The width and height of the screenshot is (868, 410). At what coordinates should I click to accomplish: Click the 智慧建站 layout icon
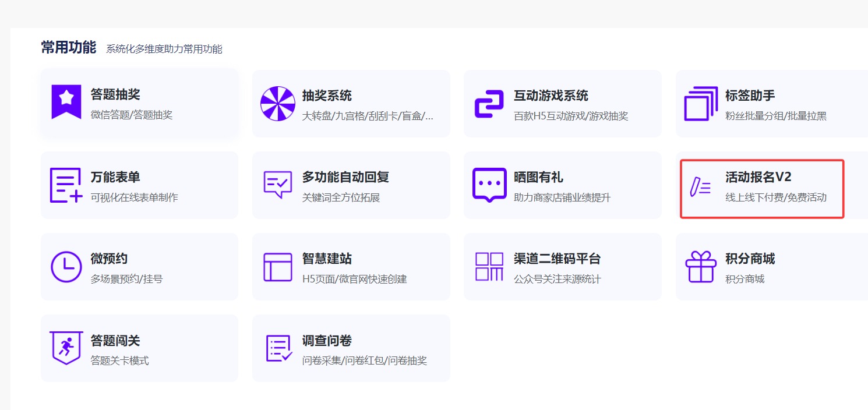coord(277,267)
